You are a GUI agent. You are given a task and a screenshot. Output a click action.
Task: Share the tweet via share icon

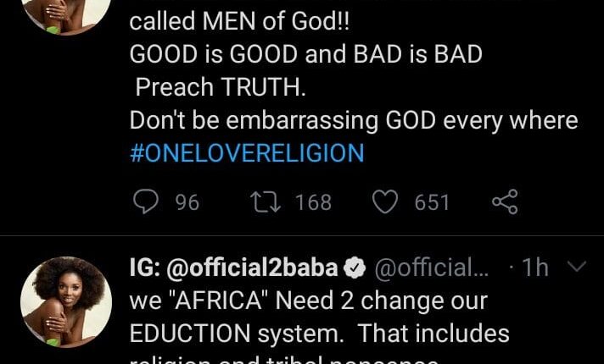click(504, 202)
